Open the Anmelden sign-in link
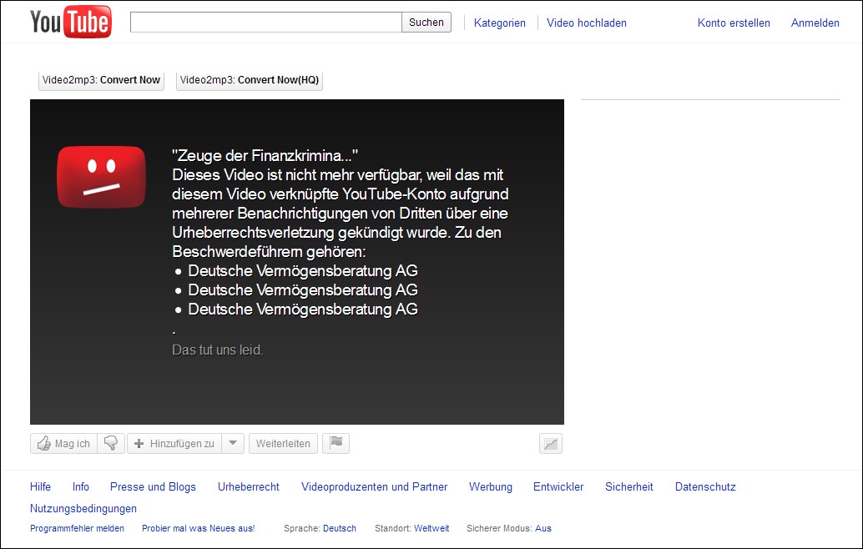The width and height of the screenshot is (863, 549). [x=815, y=23]
